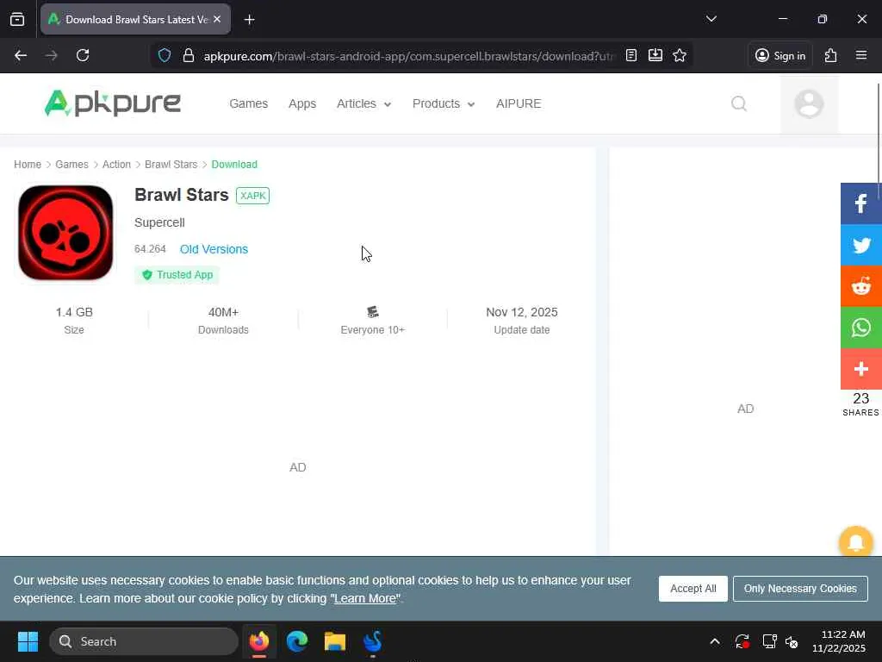This screenshot has height=662, width=882.
Task: Click the Brawl Stars app icon
Action: tap(65, 233)
